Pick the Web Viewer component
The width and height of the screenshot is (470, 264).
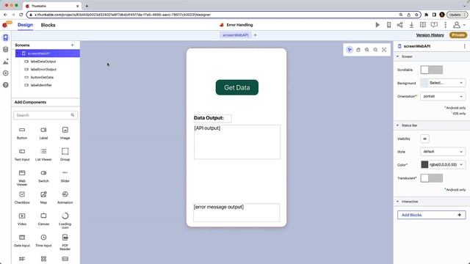click(22, 177)
